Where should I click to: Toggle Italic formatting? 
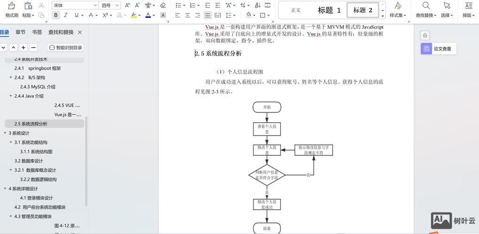pos(66,15)
